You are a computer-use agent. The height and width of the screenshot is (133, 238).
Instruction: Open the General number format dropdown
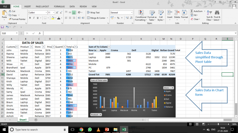pyautogui.click(x=131, y=13)
